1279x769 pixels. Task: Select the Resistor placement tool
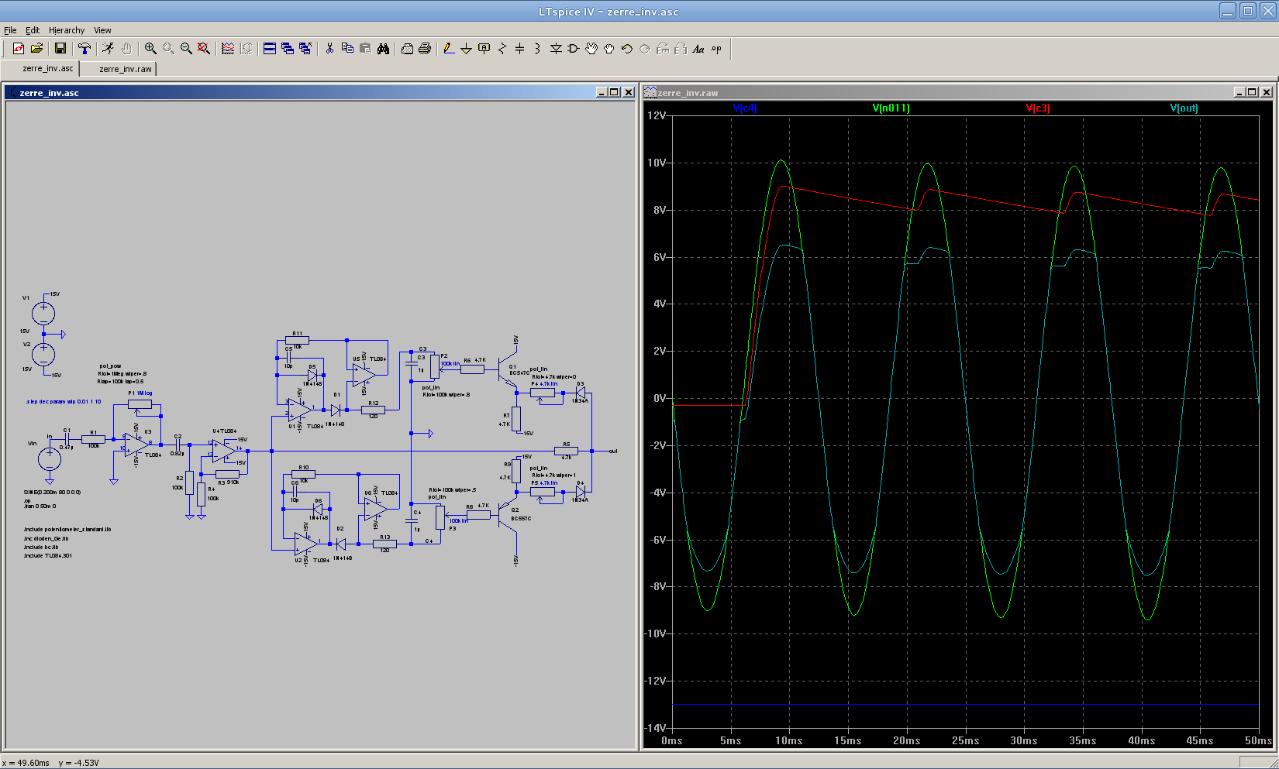(x=502, y=48)
